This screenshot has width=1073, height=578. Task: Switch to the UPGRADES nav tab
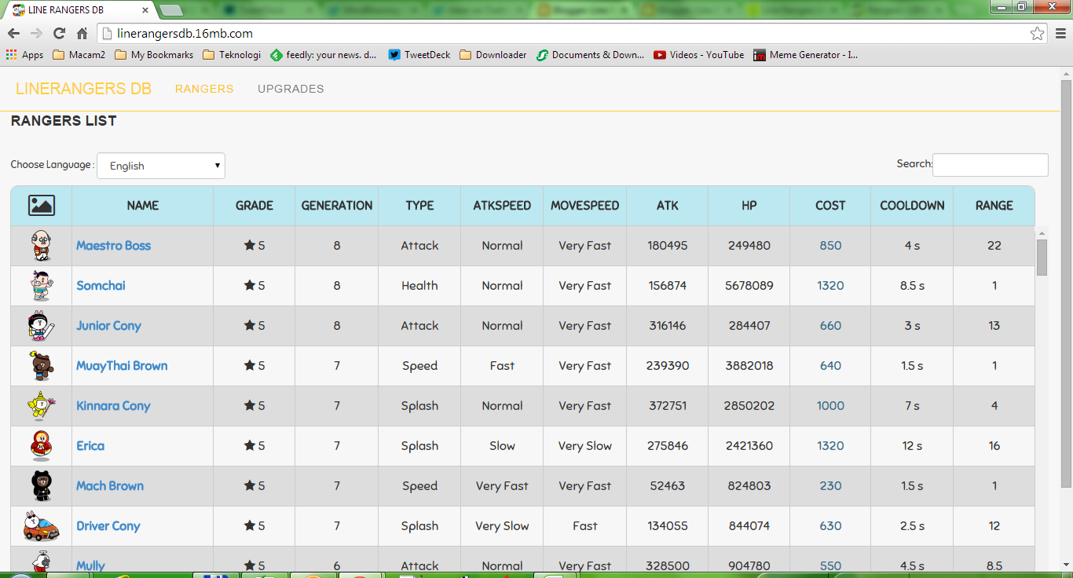click(x=291, y=89)
